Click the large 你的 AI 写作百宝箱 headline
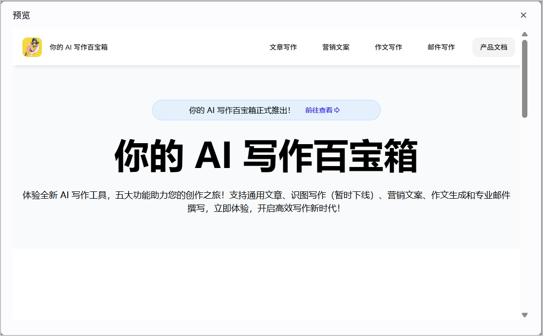This screenshot has height=336, width=543. point(266,156)
